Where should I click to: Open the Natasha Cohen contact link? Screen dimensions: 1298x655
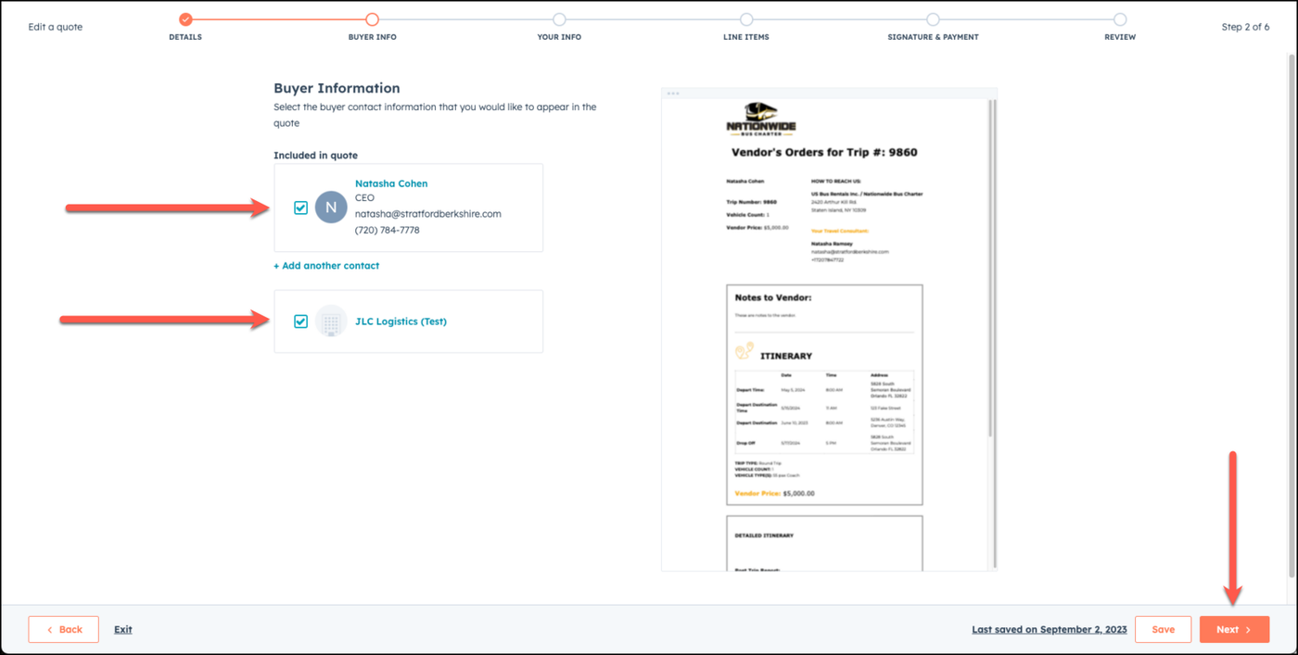pos(391,183)
